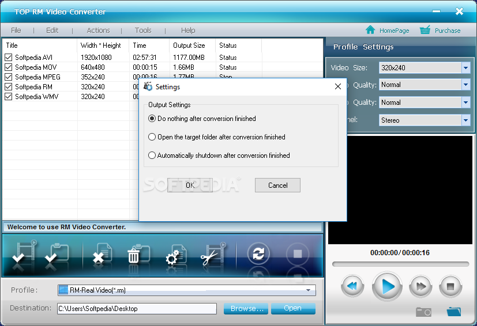Click the black video preview area

point(410,190)
